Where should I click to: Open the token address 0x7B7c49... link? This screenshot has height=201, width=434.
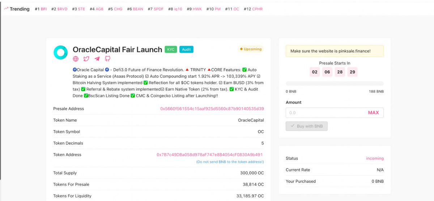click(210, 155)
